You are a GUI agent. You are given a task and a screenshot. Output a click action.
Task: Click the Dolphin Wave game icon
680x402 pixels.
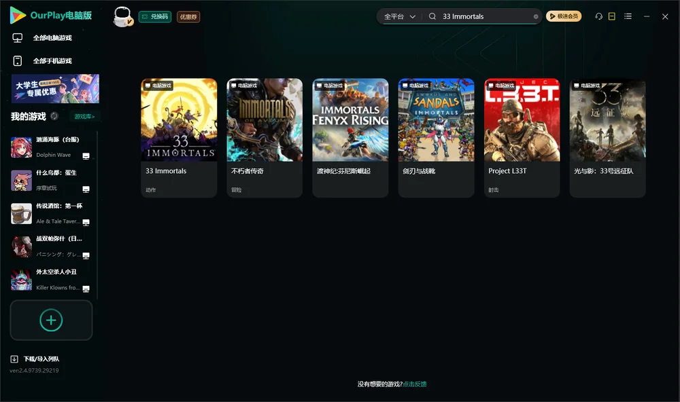point(21,147)
